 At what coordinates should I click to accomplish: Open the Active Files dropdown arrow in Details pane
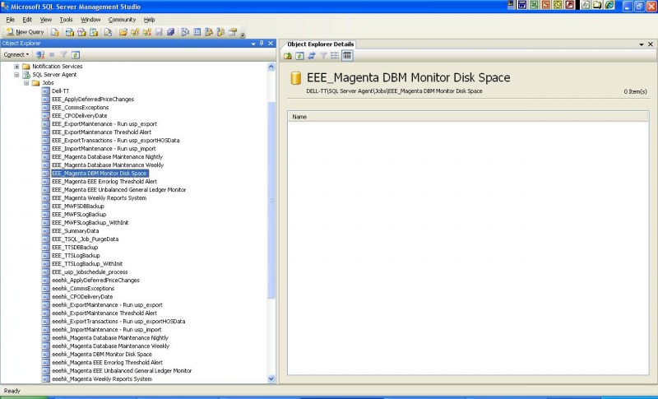pyautogui.click(x=642, y=44)
